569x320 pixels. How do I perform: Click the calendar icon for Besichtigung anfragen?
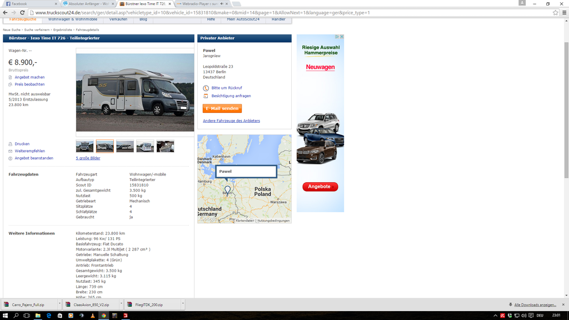[206, 96]
